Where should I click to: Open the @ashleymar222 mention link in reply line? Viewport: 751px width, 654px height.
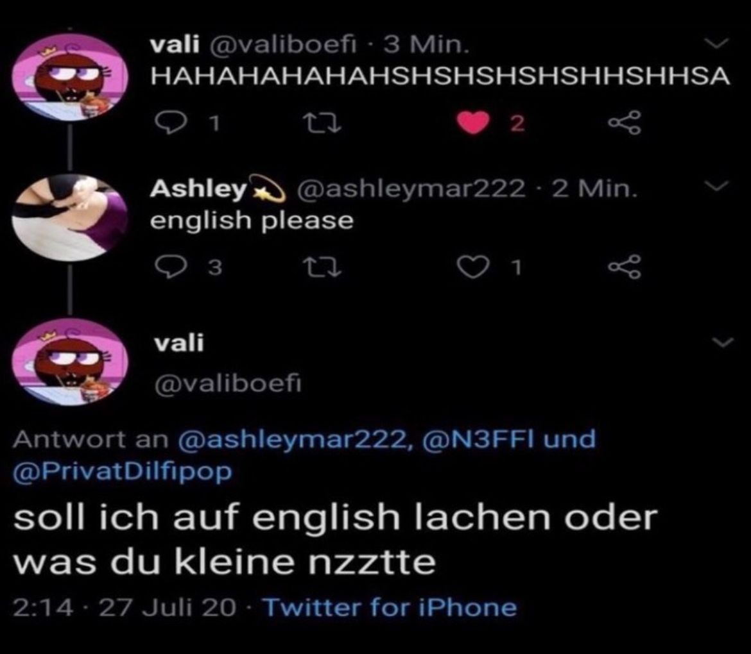point(292,440)
